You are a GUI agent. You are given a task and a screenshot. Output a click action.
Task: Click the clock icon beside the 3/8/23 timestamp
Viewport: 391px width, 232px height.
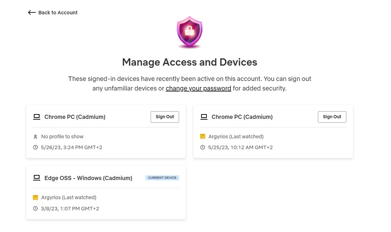[35, 208]
